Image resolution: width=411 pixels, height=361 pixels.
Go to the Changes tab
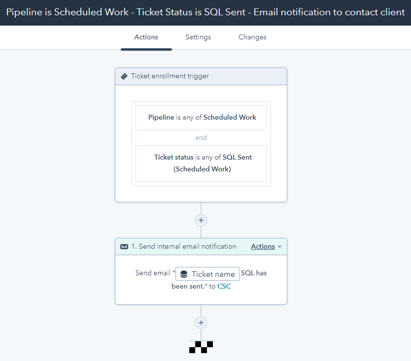(252, 37)
